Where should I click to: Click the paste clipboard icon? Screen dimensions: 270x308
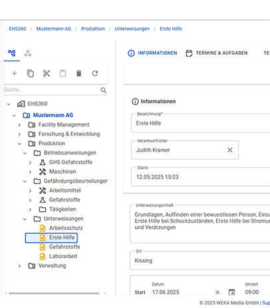click(x=63, y=73)
